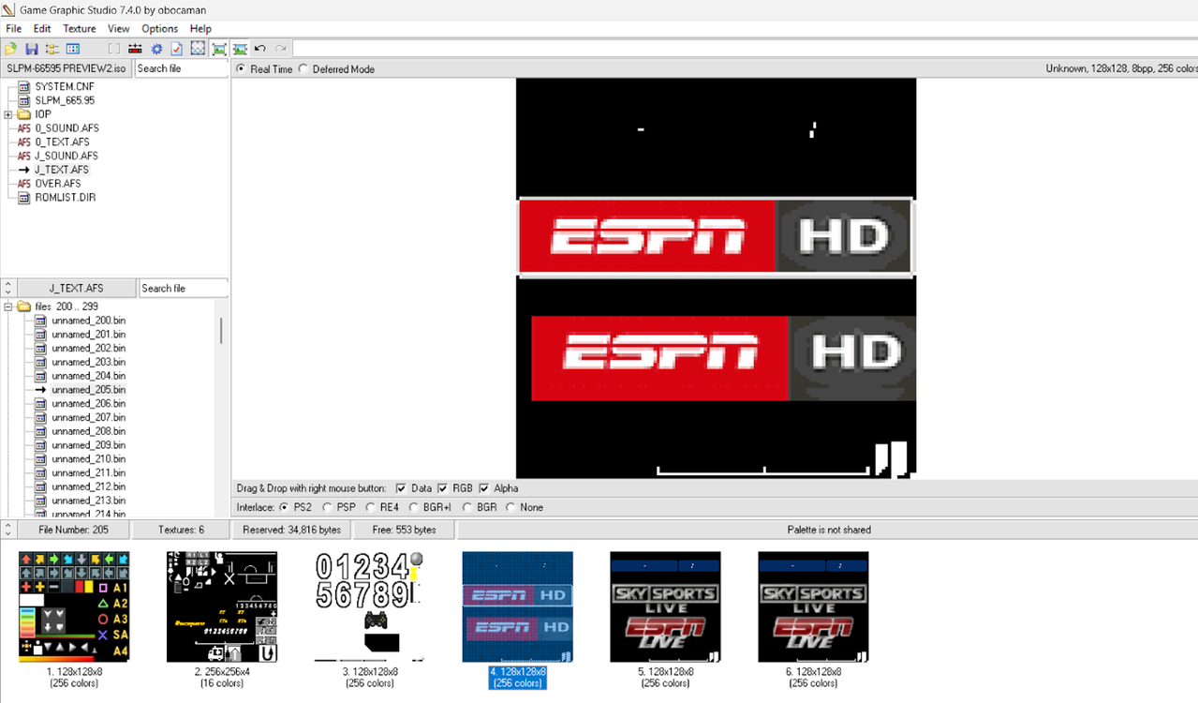
Task: Select texture thumbnail 3 with digits
Action: (x=370, y=606)
